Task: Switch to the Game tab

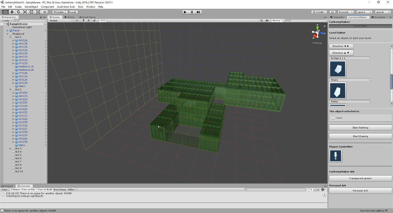Action: [69, 17]
